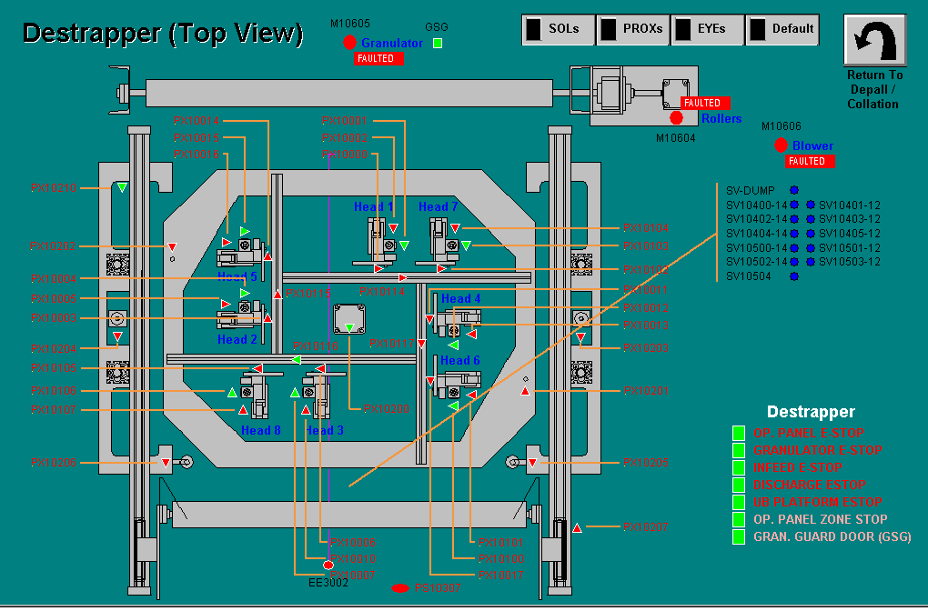The width and height of the screenshot is (928, 611).
Task: Click the green GSG square indicator
Action: coord(438,43)
